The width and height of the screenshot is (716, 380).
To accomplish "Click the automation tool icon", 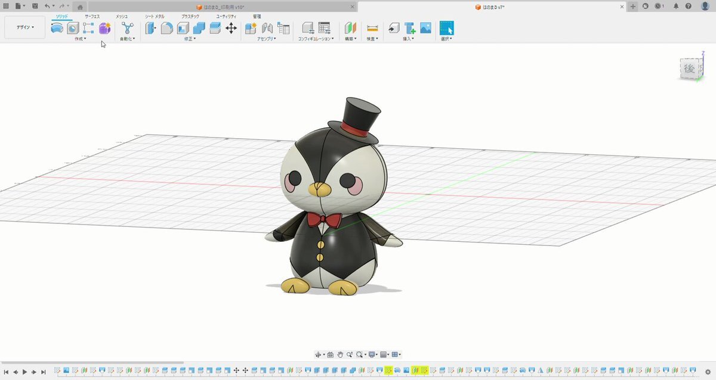I will point(127,28).
